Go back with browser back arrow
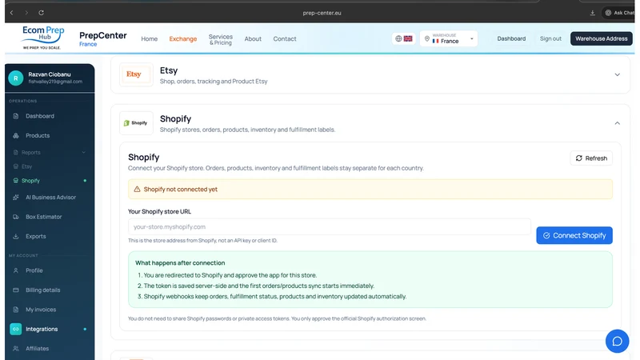Image resolution: width=640 pixels, height=360 pixels. 12,13
